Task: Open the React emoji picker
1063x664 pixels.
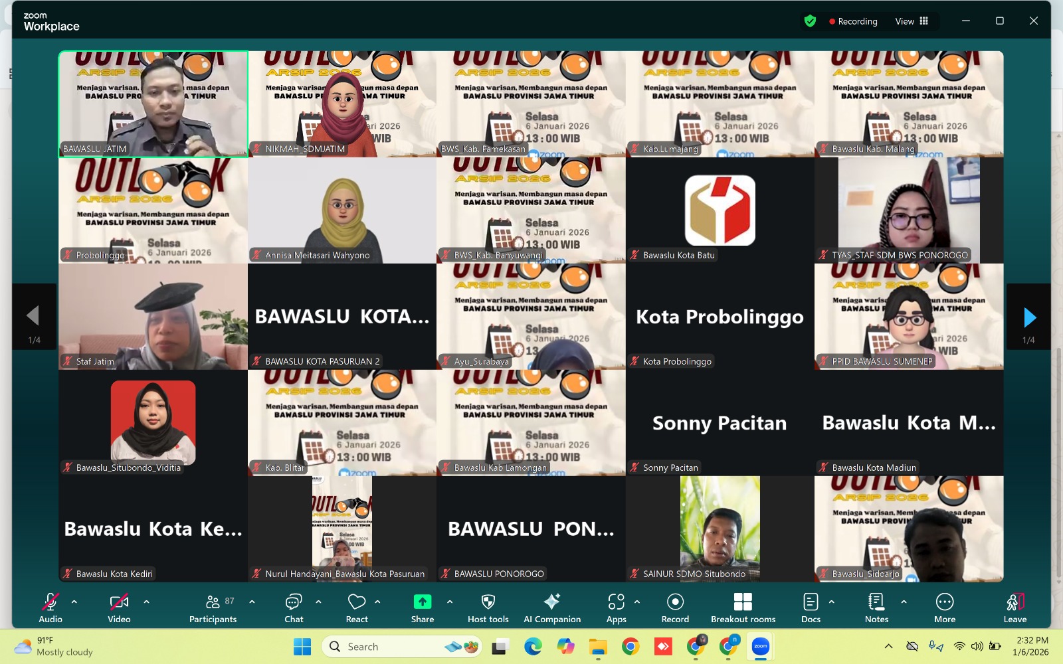Action: tap(356, 606)
